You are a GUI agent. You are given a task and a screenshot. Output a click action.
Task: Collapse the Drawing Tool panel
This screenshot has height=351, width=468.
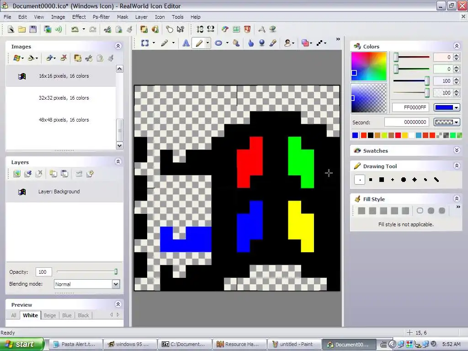pos(457,165)
